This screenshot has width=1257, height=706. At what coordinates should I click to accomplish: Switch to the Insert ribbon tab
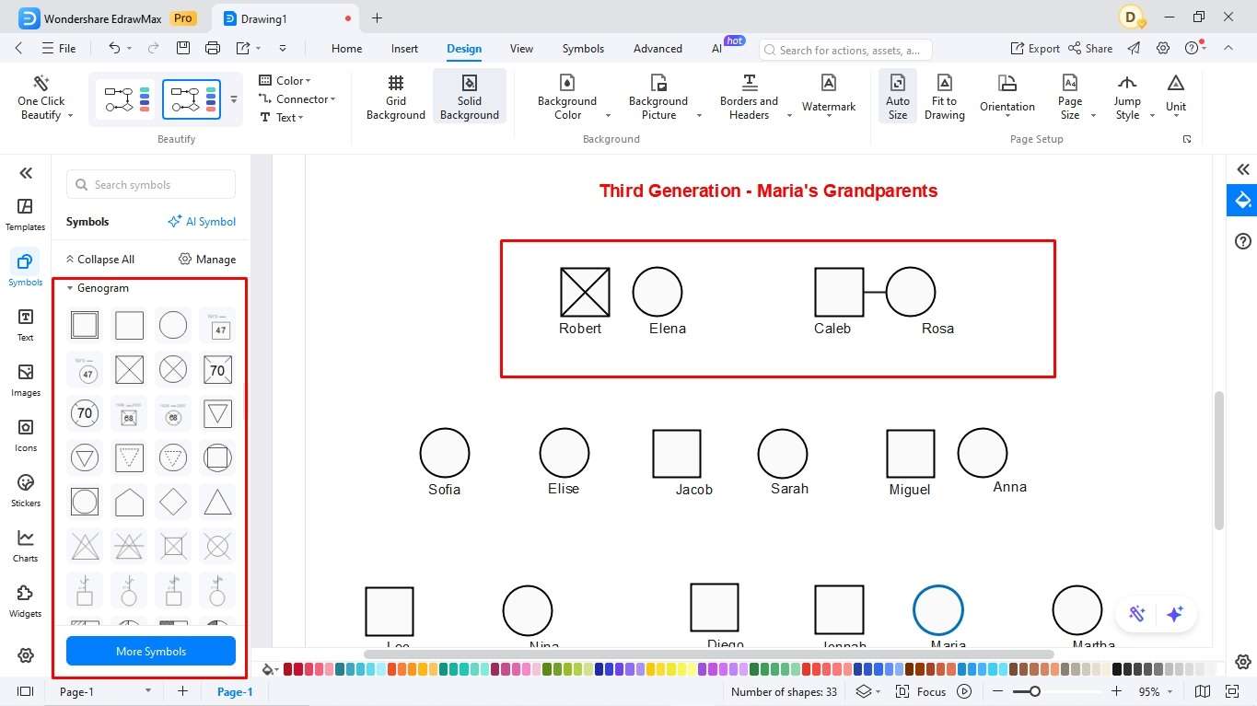(x=404, y=49)
